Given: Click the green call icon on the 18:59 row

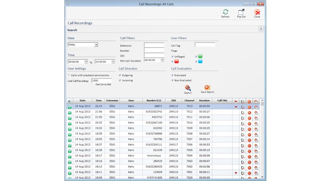Looking at the screenshot, I should 70,134.
